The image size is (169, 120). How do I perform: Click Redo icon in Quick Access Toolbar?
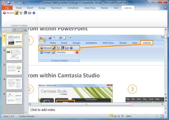tap(19, 3)
